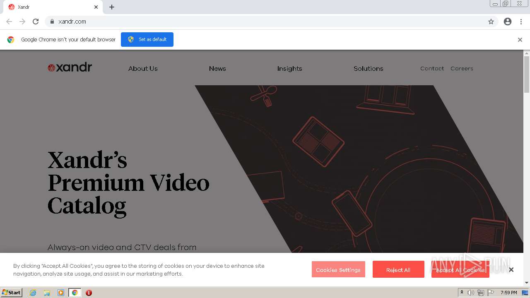Click the Xandr's Premium Video Catalog heading
530x298 pixels.
(128, 183)
